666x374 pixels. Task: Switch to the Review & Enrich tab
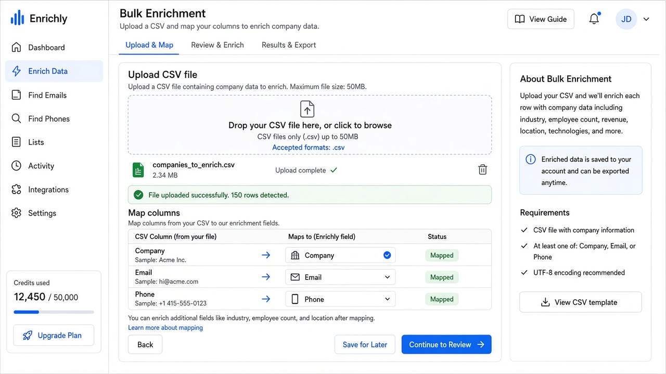click(217, 45)
